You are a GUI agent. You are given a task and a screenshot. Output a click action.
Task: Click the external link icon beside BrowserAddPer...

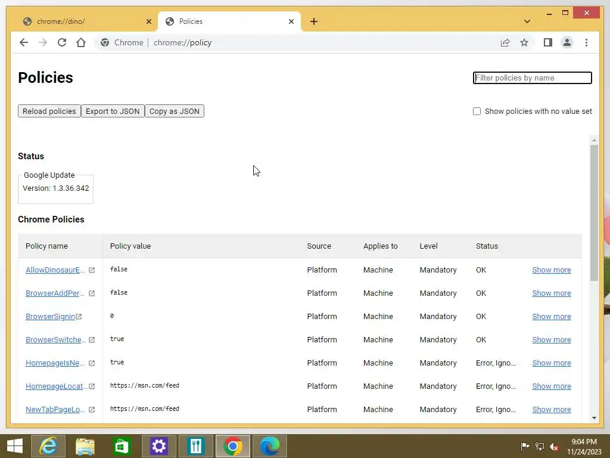(x=92, y=293)
